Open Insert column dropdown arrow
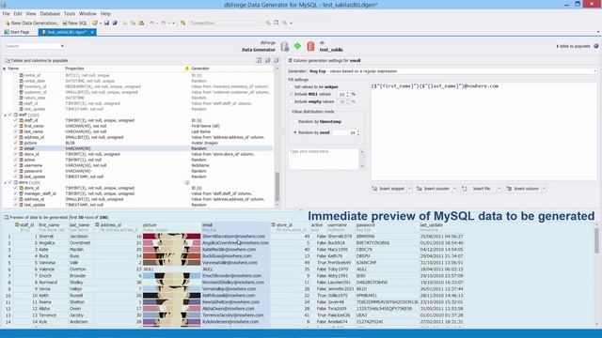Screen dimensions: 602x338 click(544, 189)
